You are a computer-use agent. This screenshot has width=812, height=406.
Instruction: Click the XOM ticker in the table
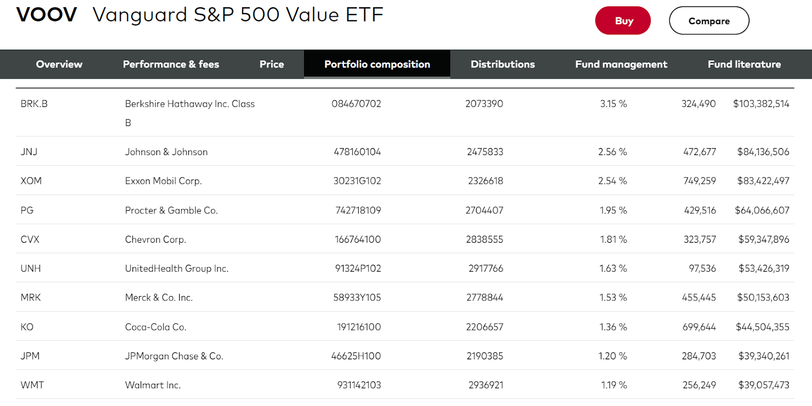(x=31, y=181)
